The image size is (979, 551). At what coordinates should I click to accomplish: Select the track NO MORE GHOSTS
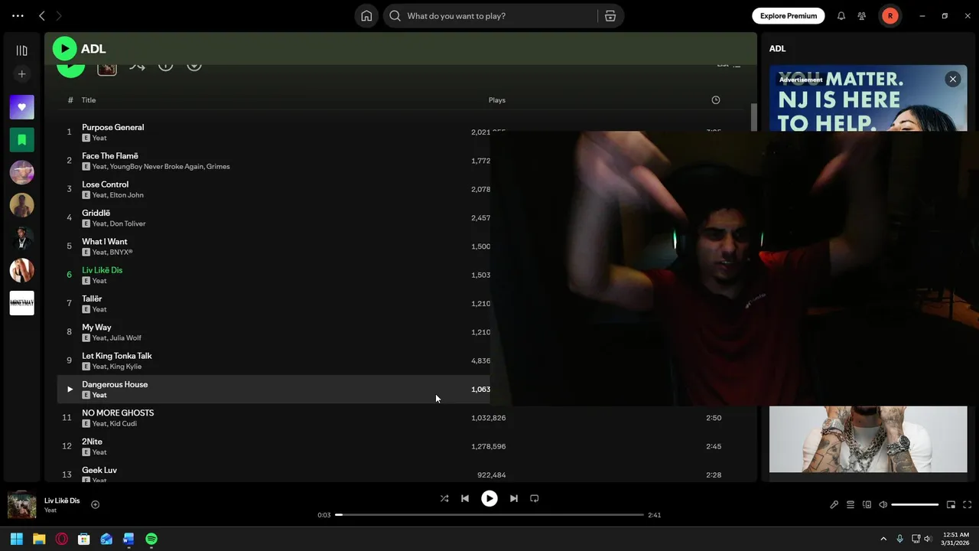pyautogui.click(x=118, y=413)
